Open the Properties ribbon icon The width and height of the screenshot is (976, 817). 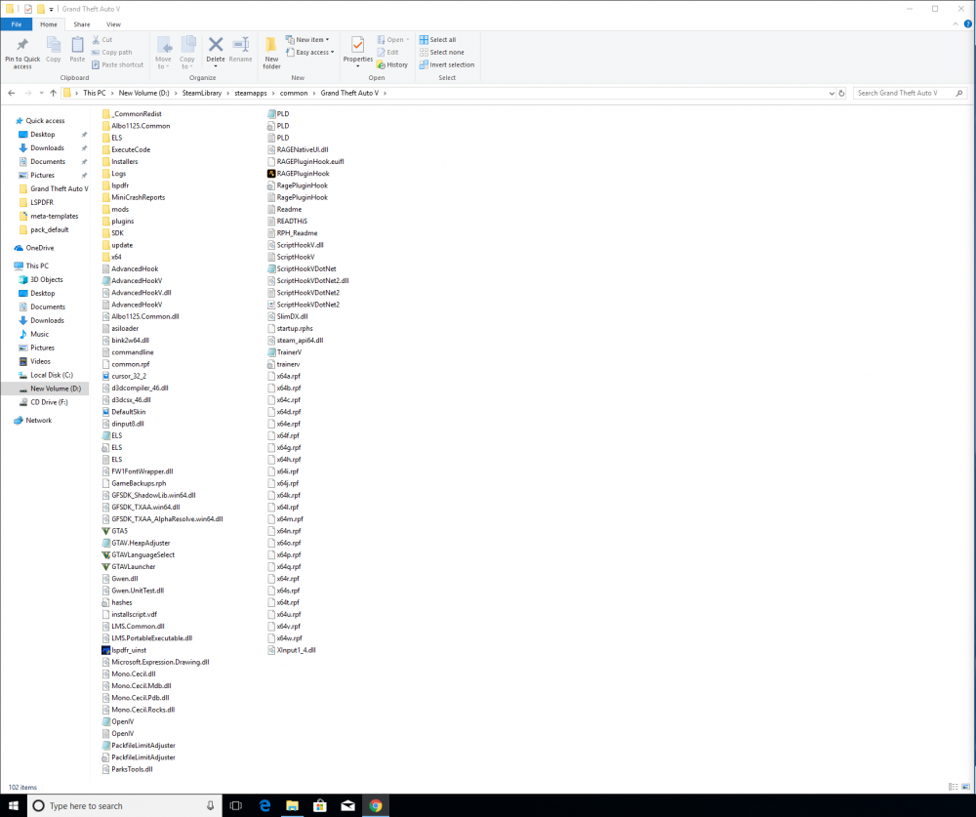358,45
